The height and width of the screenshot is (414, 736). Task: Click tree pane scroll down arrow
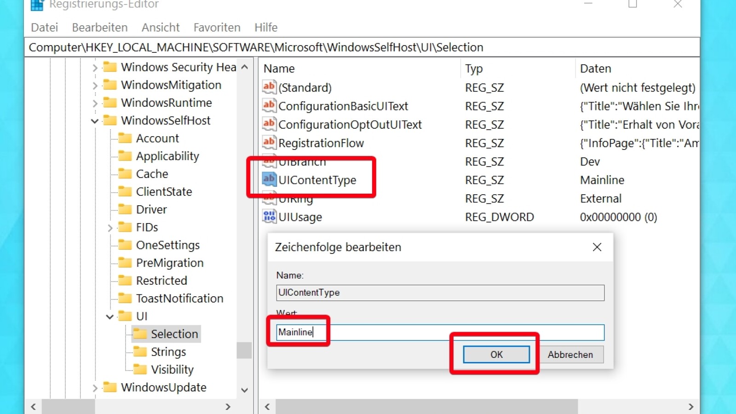tap(245, 390)
